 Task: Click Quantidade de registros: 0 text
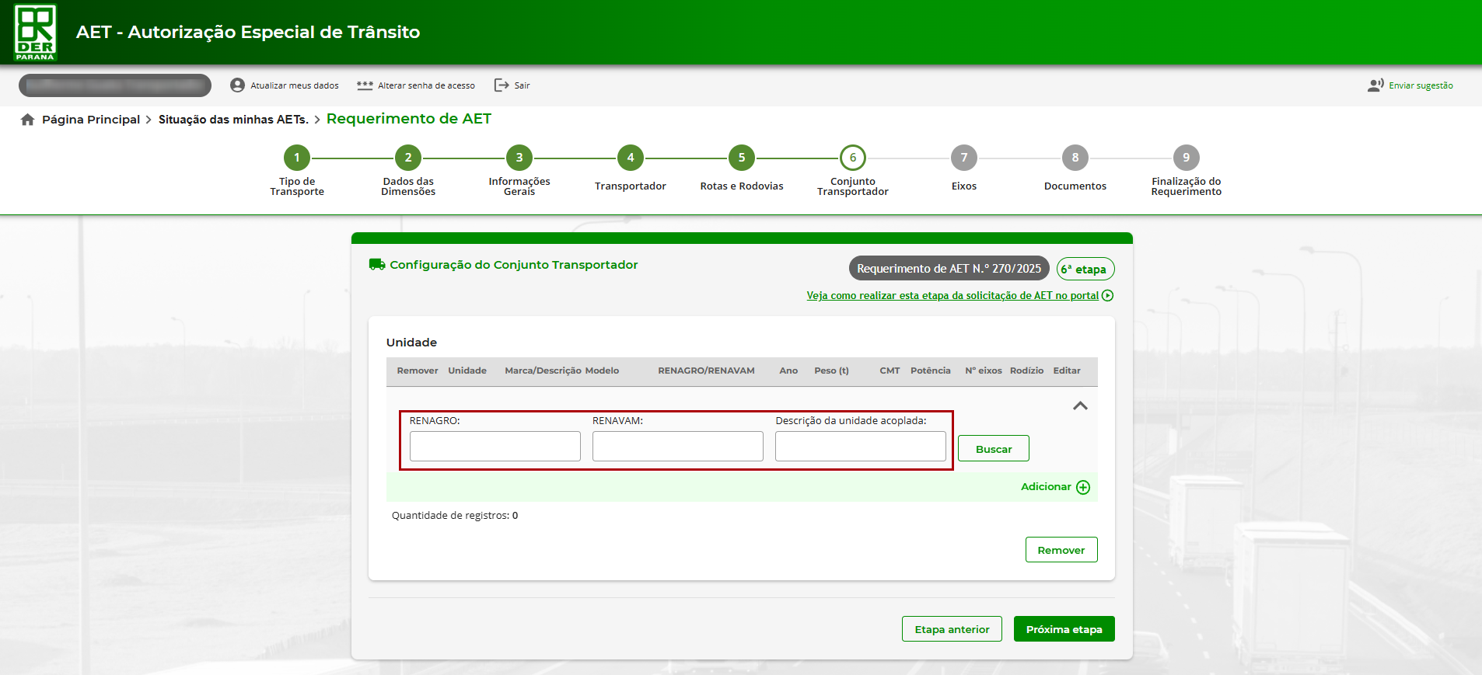[455, 516]
